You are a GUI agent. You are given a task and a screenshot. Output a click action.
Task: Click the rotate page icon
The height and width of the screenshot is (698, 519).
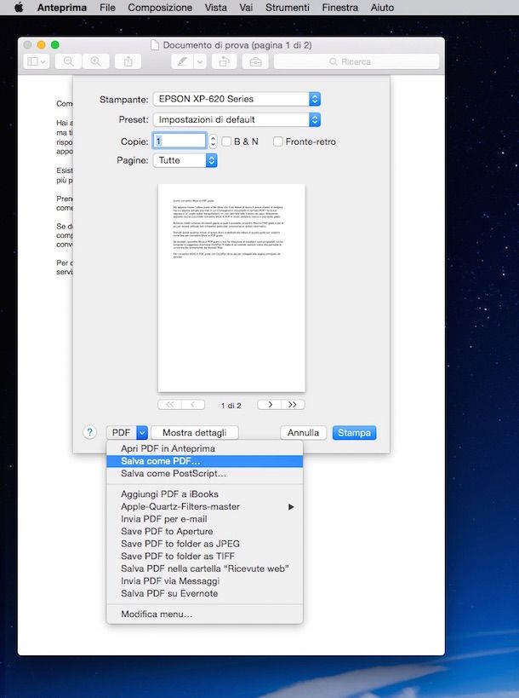click(x=224, y=61)
